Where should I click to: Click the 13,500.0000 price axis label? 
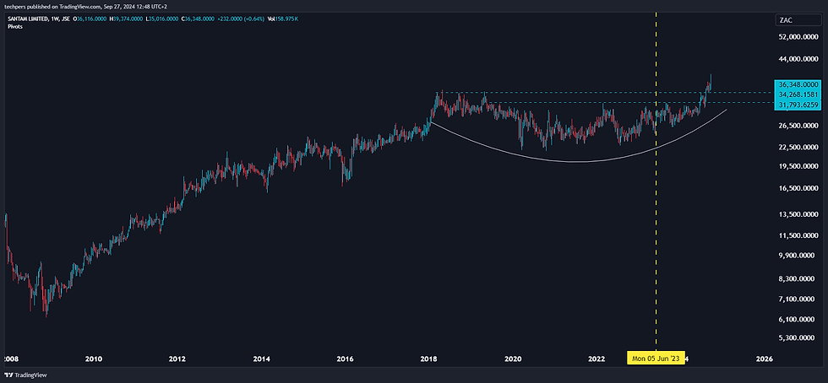[x=798, y=215]
